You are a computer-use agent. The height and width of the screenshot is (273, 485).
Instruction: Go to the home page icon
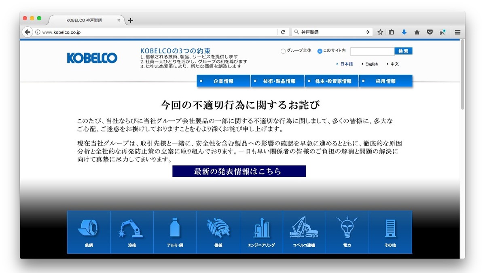point(417,32)
